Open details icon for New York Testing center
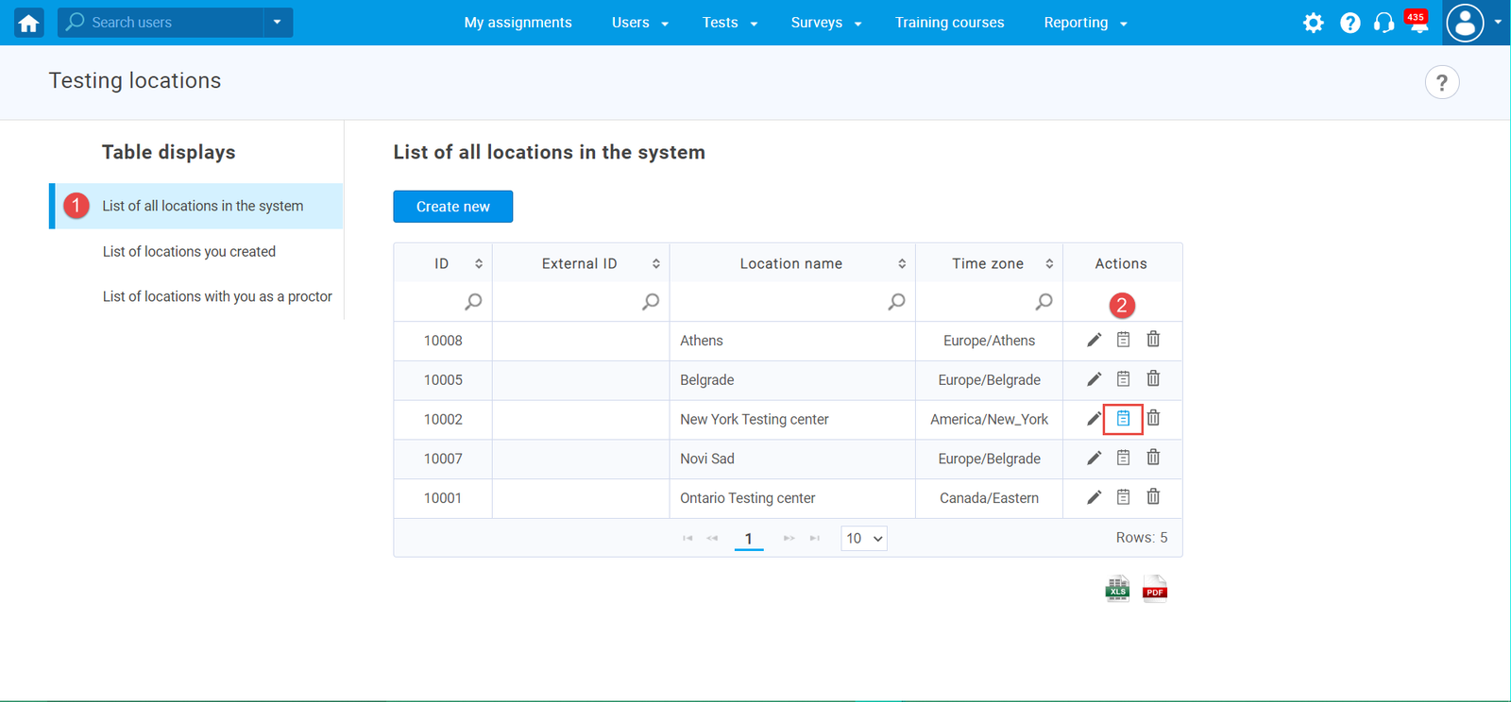1511x702 pixels. [x=1123, y=419]
